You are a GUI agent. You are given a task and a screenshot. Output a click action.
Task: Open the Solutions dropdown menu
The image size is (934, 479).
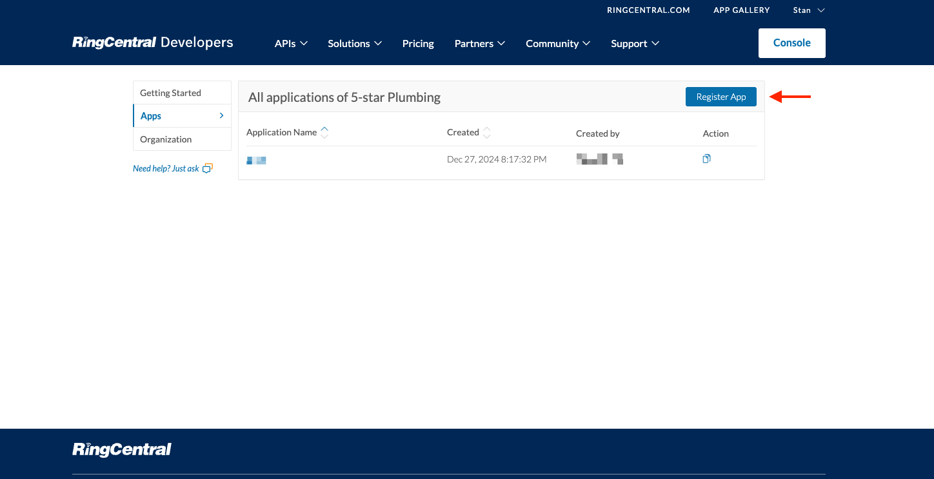[355, 43]
